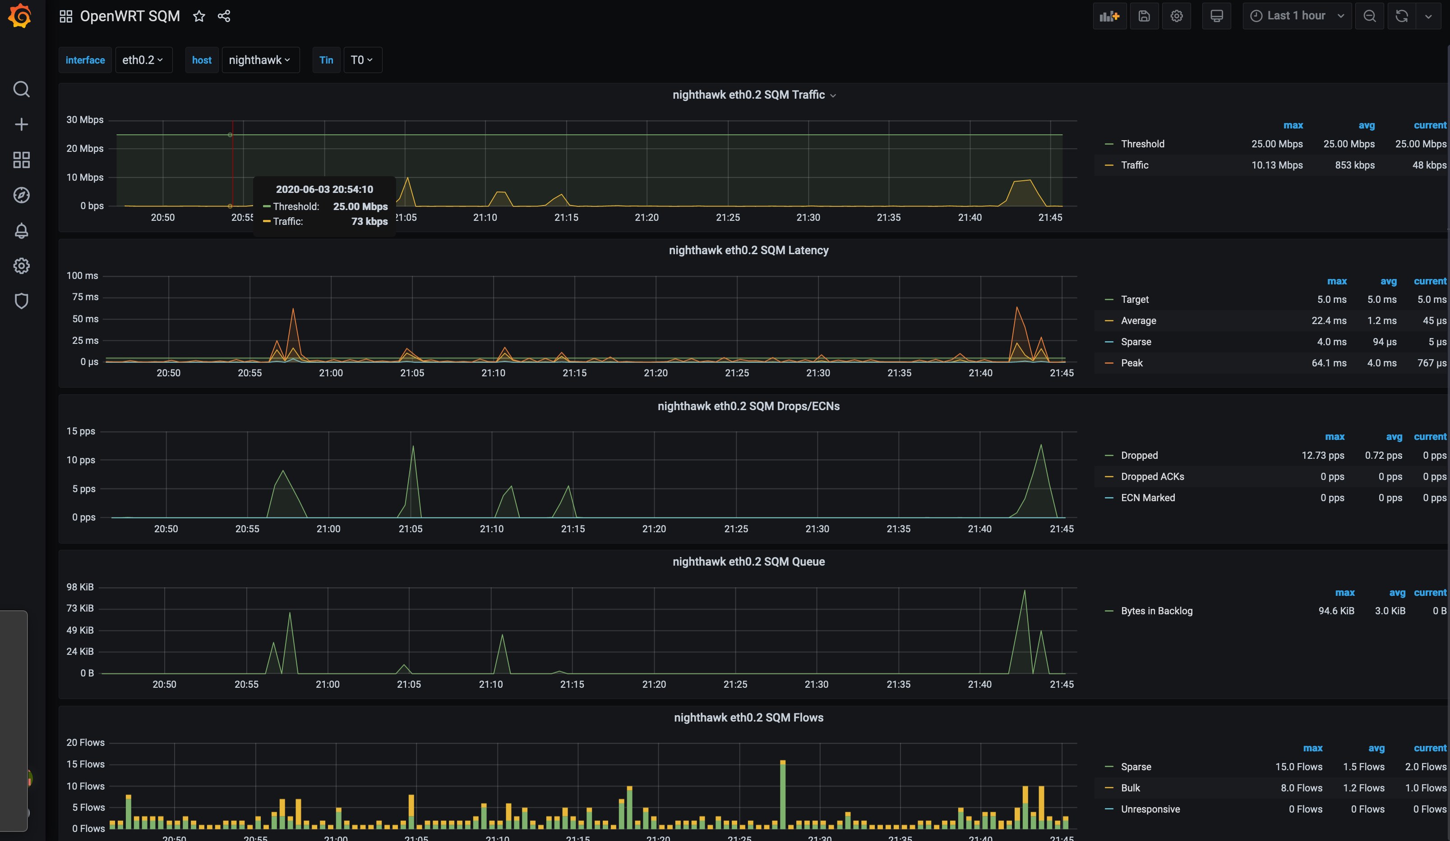Click the Peak series color line swatch
This screenshot has height=841, width=1450.
1109,363
